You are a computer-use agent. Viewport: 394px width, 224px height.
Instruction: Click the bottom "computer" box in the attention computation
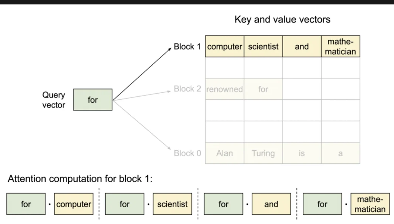(74, 204)
